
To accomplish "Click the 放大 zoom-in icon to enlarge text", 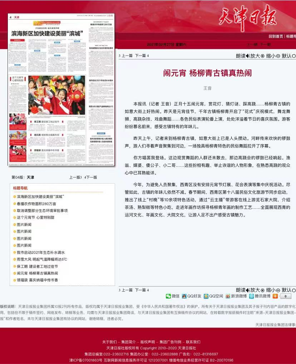I will pos(262,56).
